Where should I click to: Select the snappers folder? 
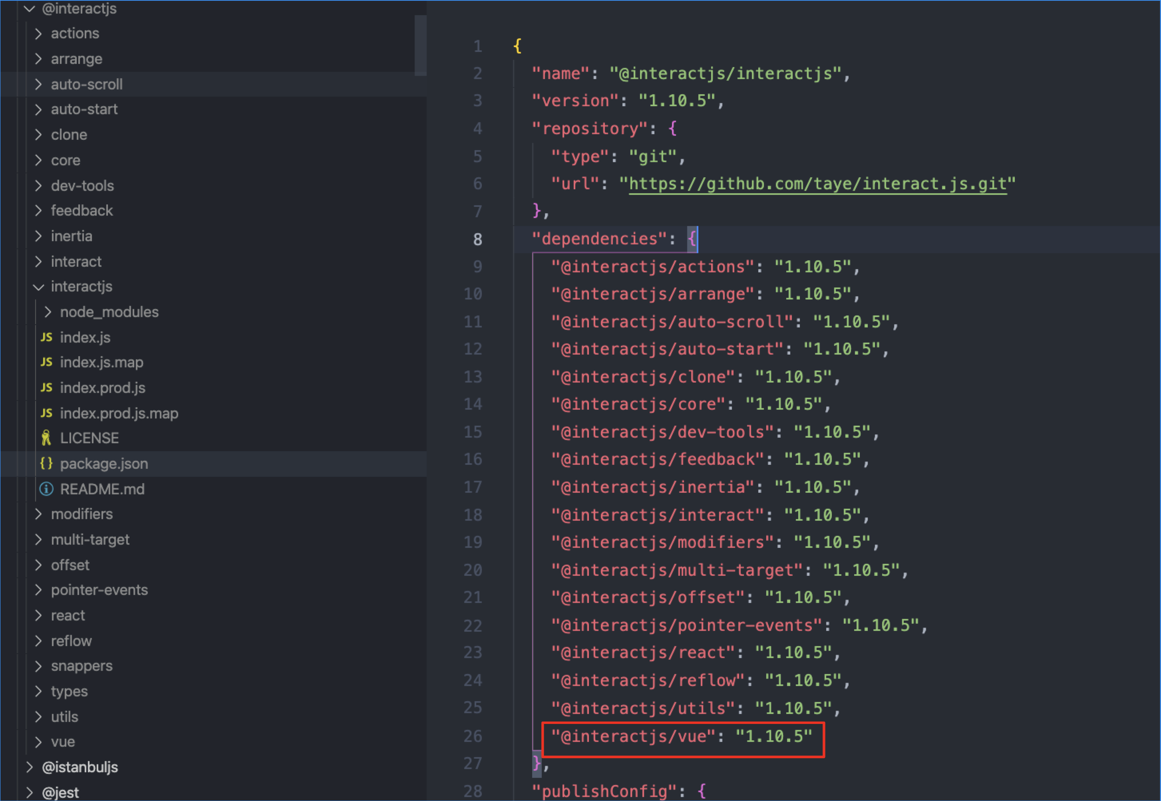click(82, 666)
